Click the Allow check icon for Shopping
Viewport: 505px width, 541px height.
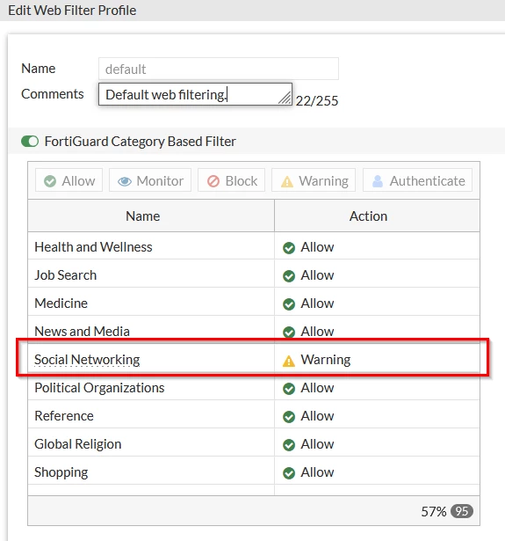pyautogui.click(x=289, y=472)
